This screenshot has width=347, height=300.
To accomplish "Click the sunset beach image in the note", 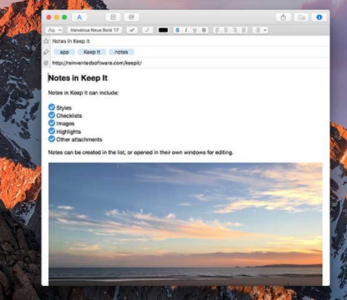I will [185, 224].
